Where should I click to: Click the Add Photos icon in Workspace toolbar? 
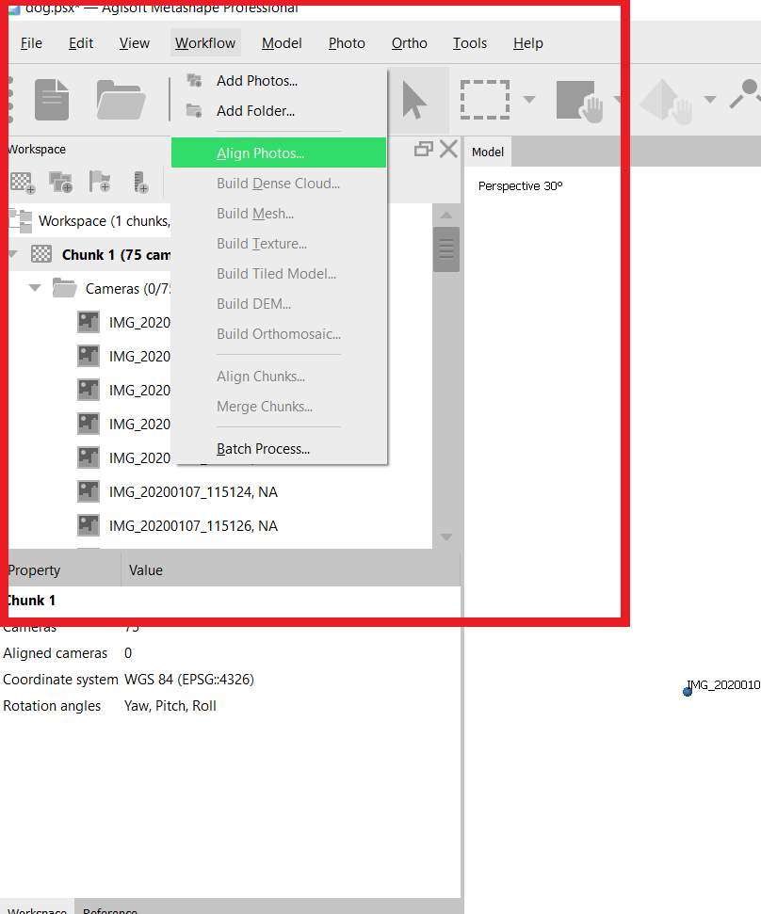61,182
